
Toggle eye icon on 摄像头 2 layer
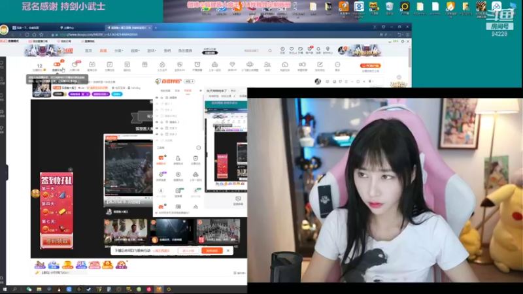pyautogui.click(x=157, y=122)
